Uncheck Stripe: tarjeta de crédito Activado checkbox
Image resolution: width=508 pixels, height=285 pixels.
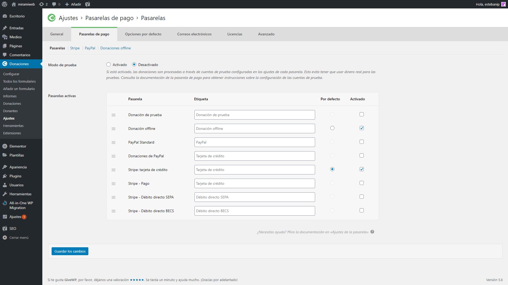(x=362, y=169)
